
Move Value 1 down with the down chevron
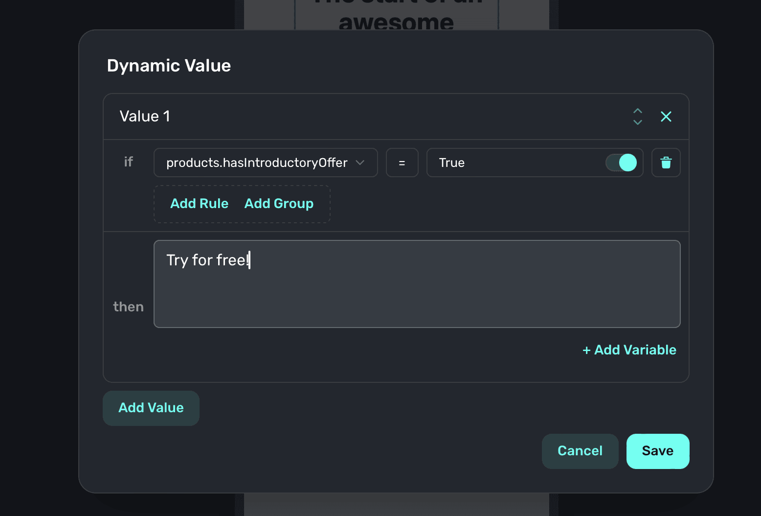coord(637,122)
